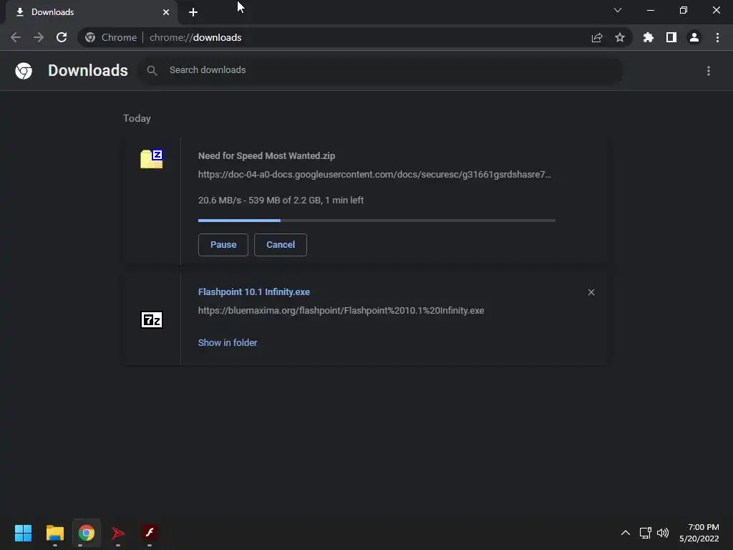Open File Explorer from the taskbar
Screen dimensions: 733x550
coord(55,533)
